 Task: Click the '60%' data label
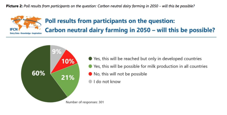(38, 73)
